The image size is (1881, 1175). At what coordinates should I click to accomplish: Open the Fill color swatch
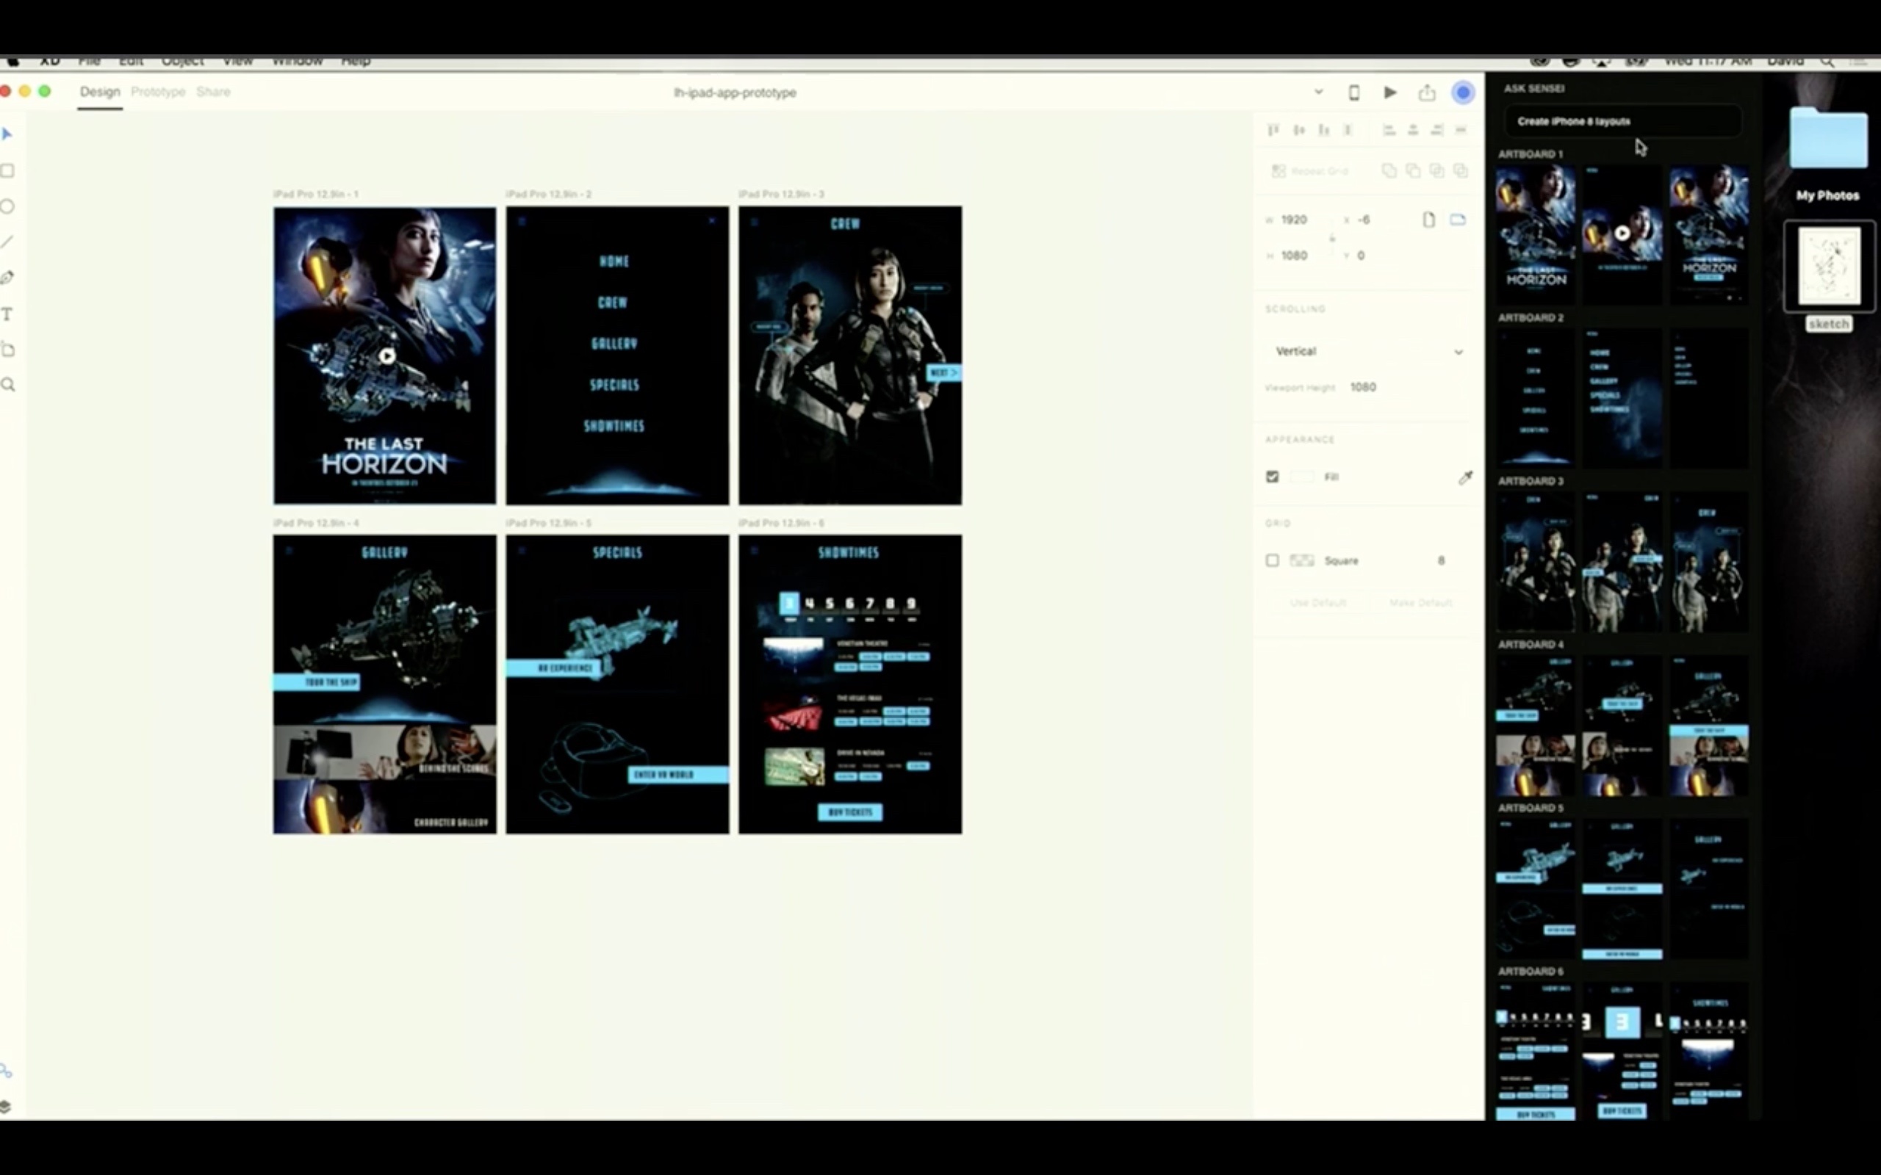[x=1302, y=477]
